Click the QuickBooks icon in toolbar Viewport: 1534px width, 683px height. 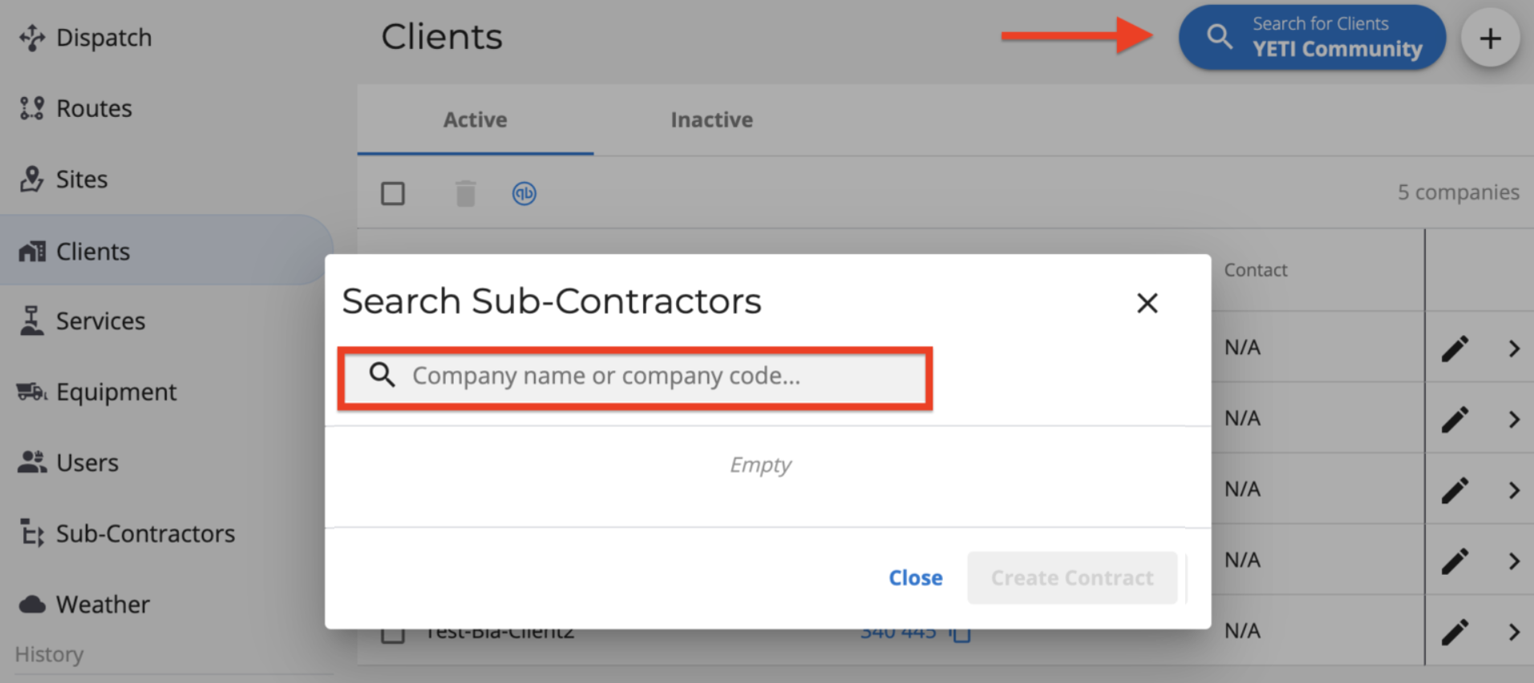[524, 193]
